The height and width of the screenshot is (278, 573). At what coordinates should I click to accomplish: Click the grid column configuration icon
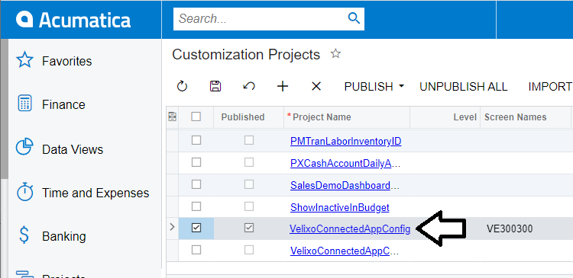[x=172, y=117]
